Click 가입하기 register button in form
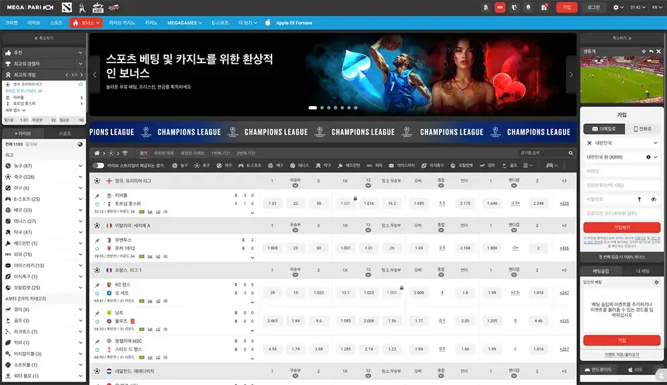This screenshot has height=385, width=667. coord(622,227)
